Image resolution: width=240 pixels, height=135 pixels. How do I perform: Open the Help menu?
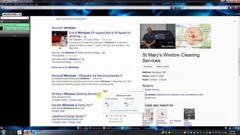pos(36,4)
